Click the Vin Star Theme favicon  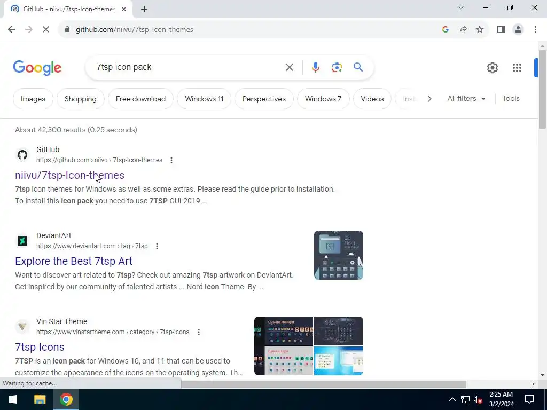pyautogui.click(x=22, y=327)
